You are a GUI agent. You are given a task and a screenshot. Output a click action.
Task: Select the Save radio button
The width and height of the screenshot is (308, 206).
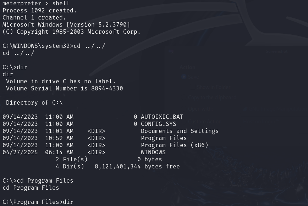tap(184, 77)
